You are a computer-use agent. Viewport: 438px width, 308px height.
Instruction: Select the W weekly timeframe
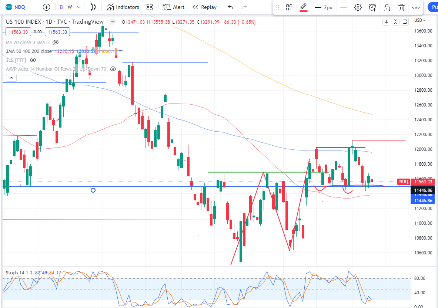(x=70, y=7)
